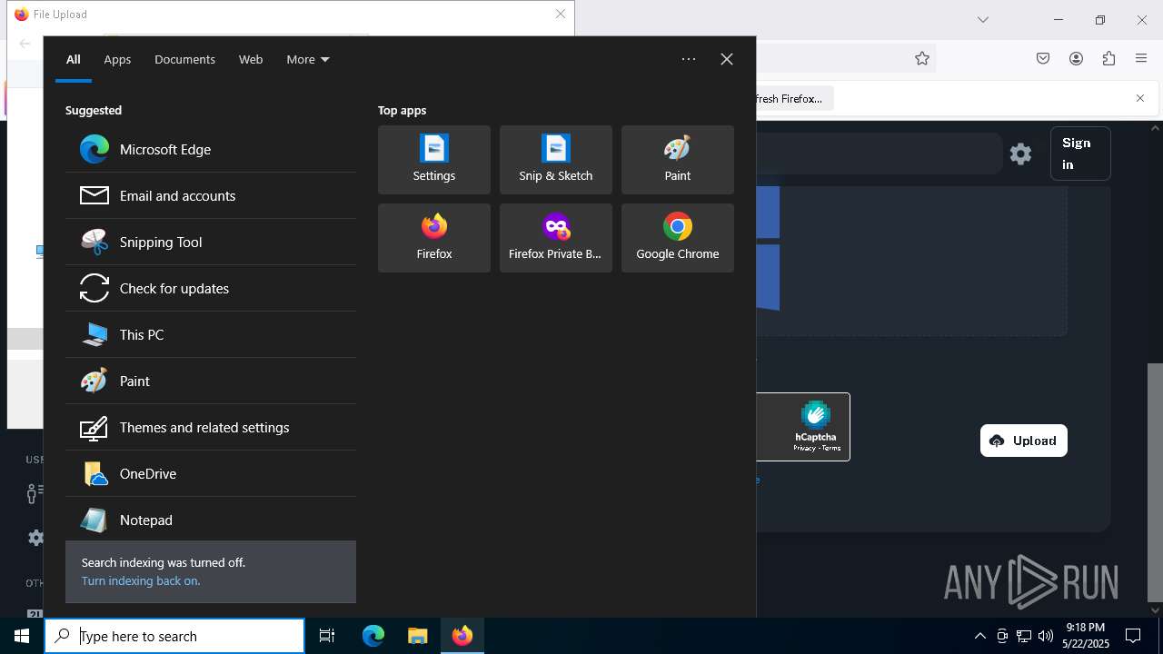
Task: Expand the More filter dropdown
Action: tap(308, 59)
